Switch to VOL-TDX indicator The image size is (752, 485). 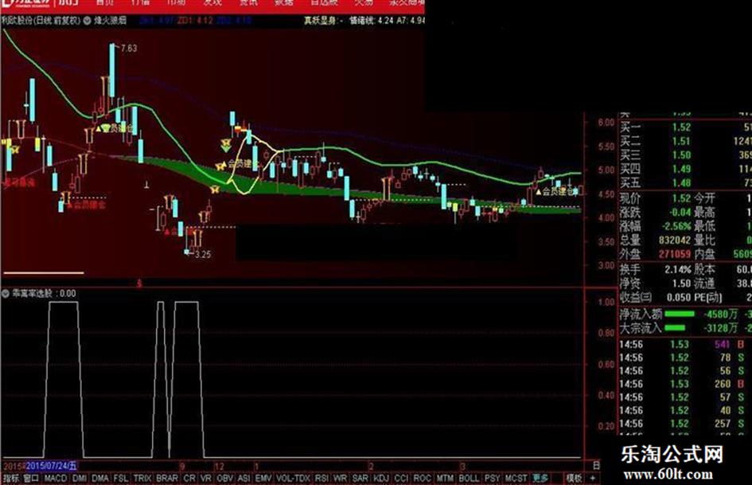[x=293, y=479]
